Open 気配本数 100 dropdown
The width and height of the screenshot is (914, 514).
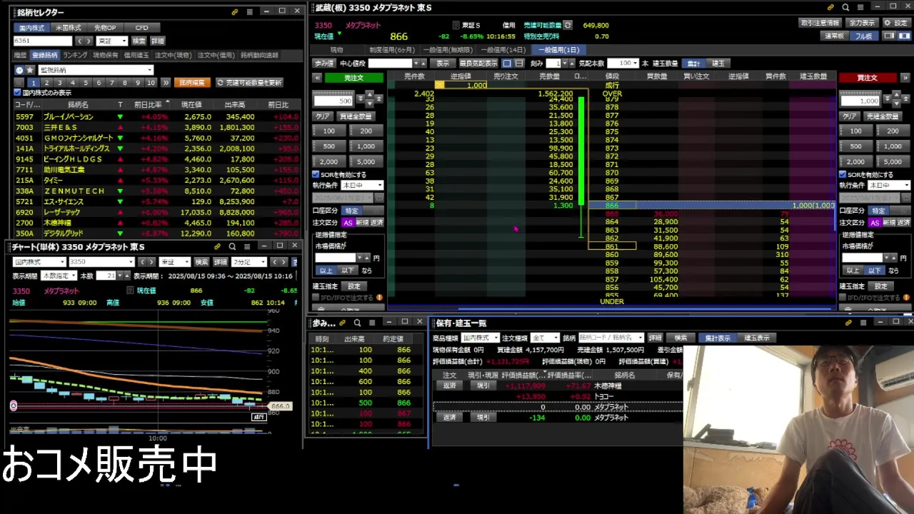(x=623, y=64)
